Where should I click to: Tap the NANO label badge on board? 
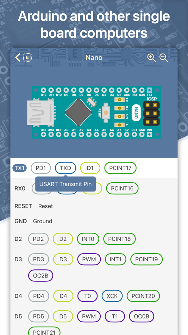(136, 112)
